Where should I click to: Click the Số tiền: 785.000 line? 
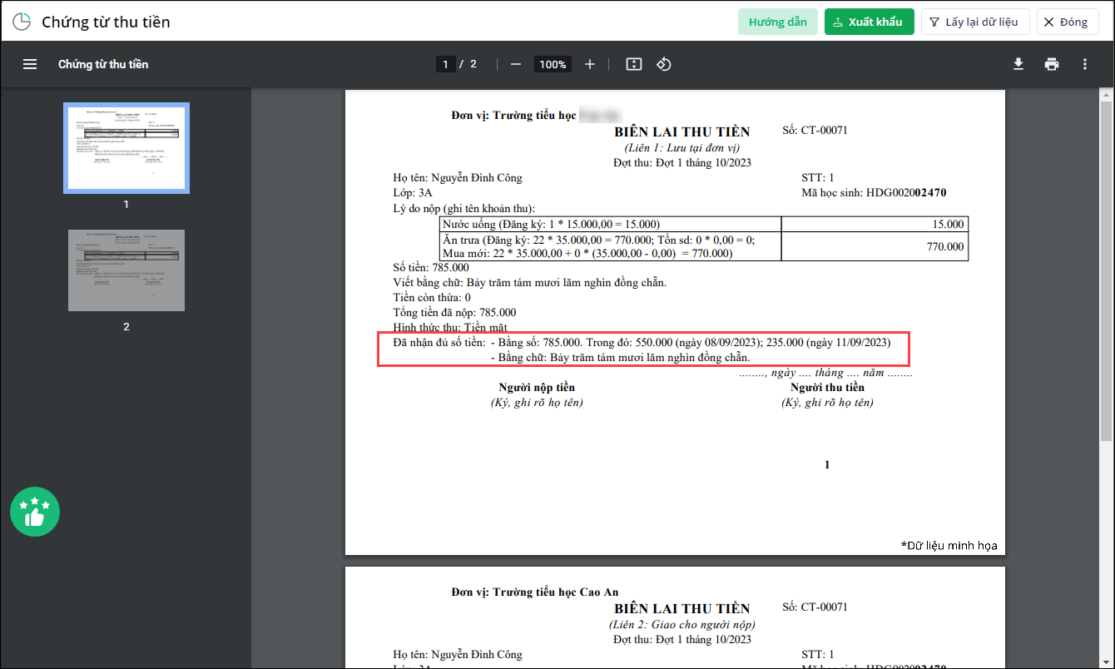pyautogui.click(x=431, y=268)
